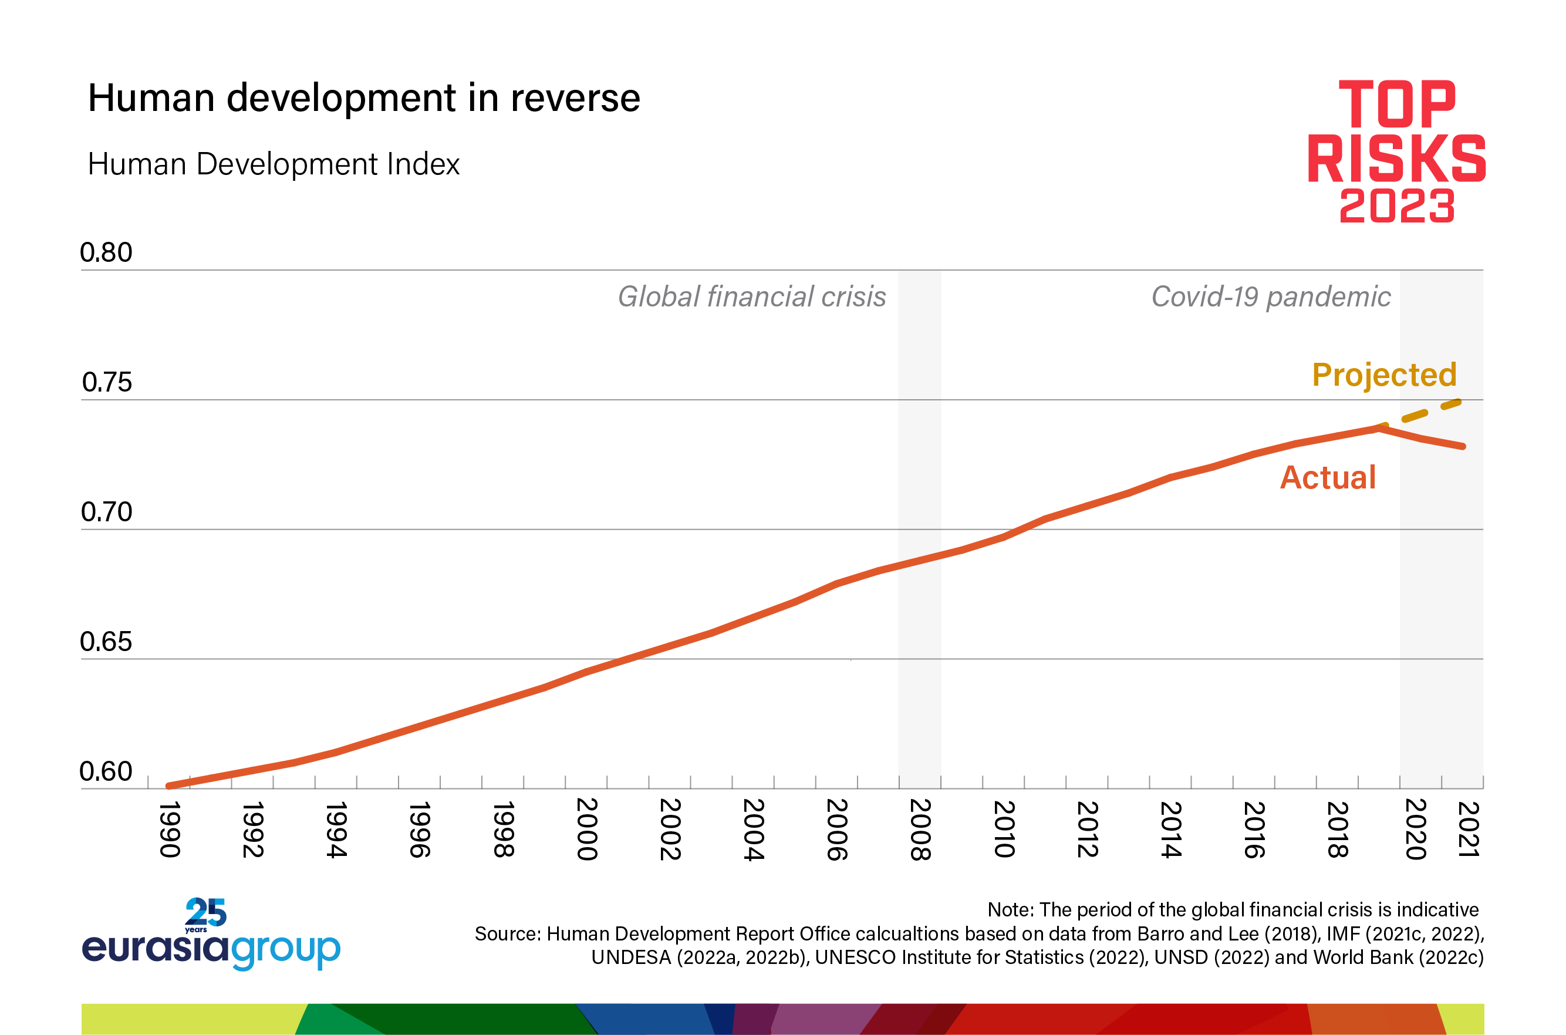This screenshot has height=1035, width=1566.
Task: Click the 1990 x-axis year label
Action: (x=170, y=830)
